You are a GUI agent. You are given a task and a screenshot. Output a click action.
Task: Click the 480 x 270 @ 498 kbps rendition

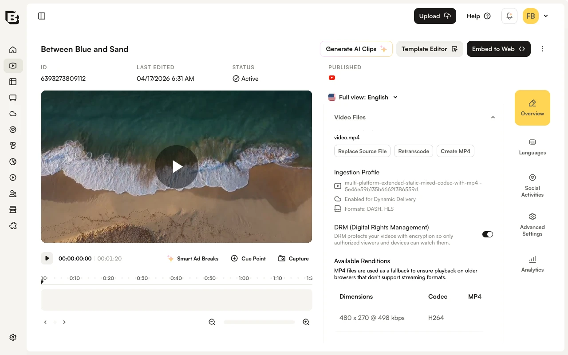[x=372, y=318]
